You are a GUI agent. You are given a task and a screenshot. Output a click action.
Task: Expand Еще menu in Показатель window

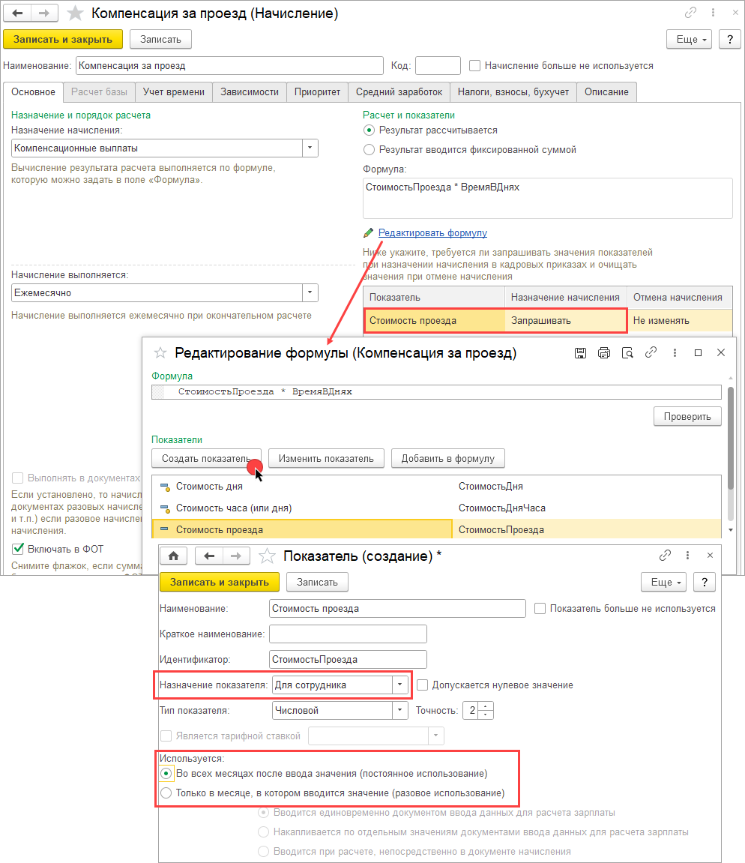click(663, 582)
